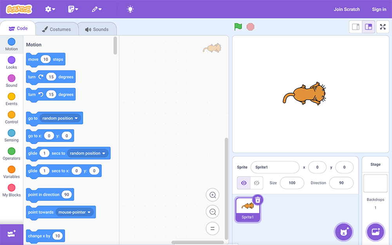This screenshot has width=392, height=245.
Task: Zoom in the code workspace
Action: pos(212,195)
